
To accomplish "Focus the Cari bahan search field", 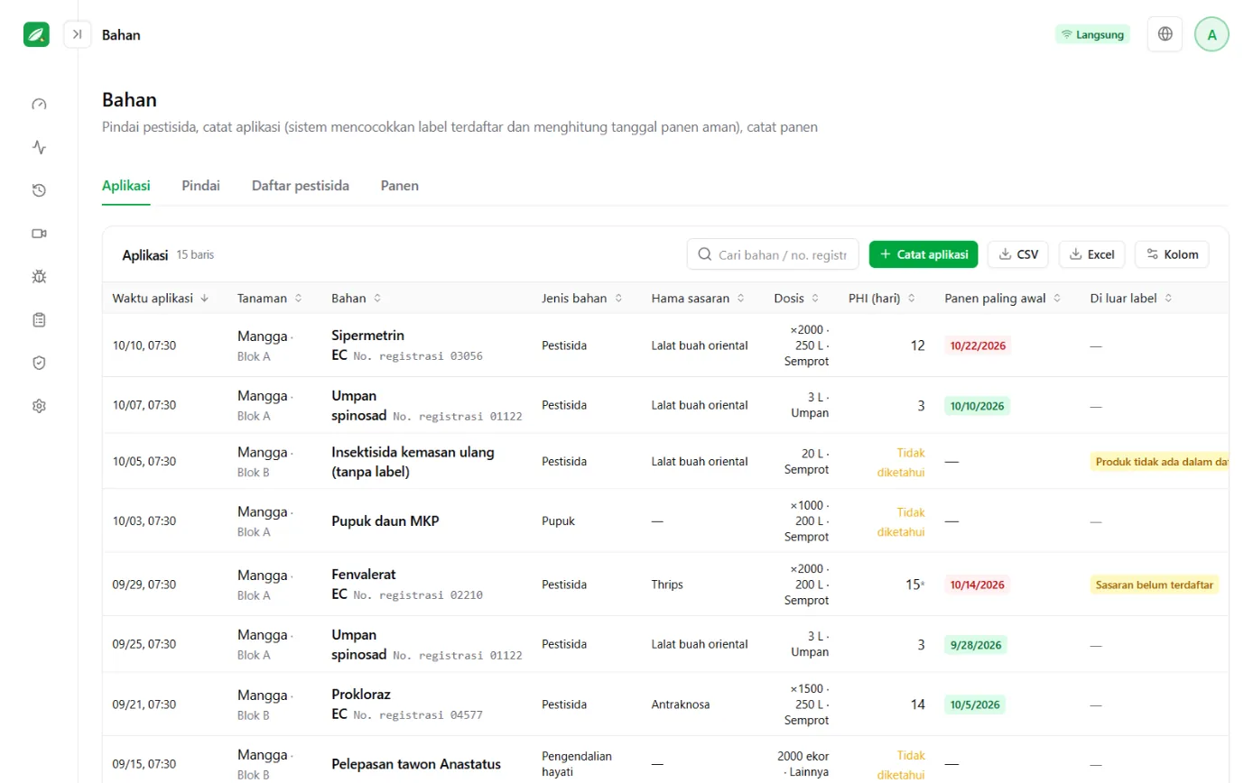I will click(x=773, y=254).
